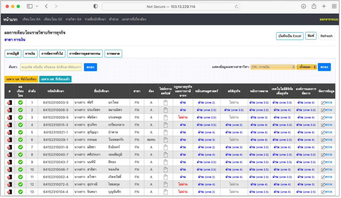The height and width of the screenshot is (198, 341).
Task: Click the edit icon in row 5
Action: point(323,132)
